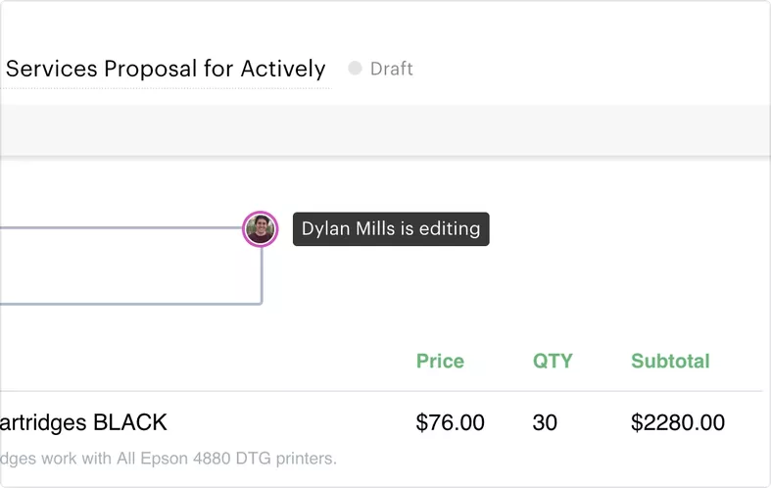Click the gray Draft status dot
Image resolution: width=771 pixels, height=488 pixels.
click(355, 69)
